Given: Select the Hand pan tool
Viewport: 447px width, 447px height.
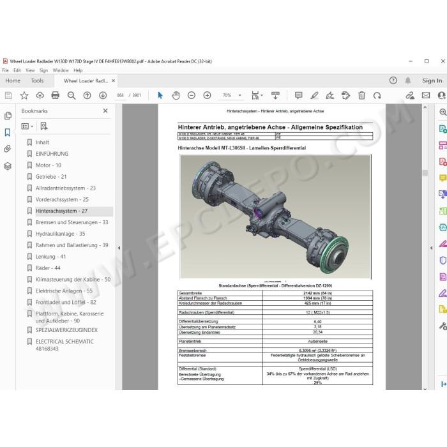Looking at the screenshot, I should tap(176, 95).
